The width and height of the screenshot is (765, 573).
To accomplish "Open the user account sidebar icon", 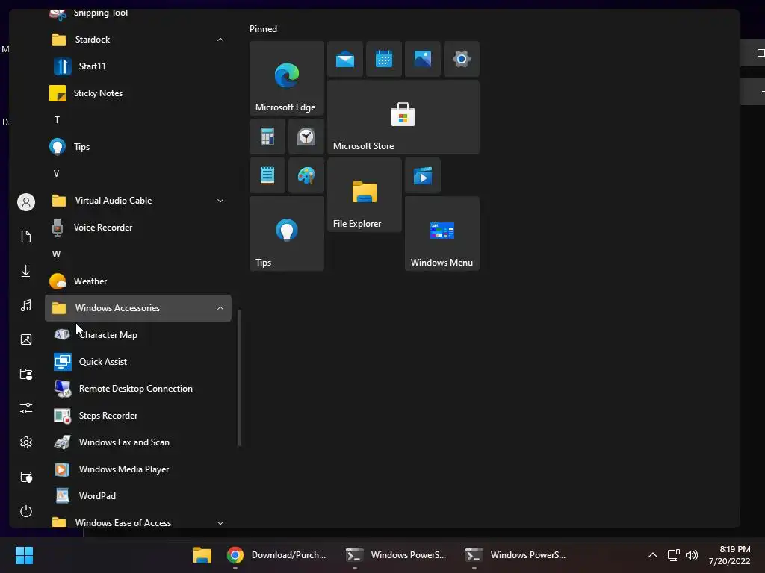I will pos(26,202).
